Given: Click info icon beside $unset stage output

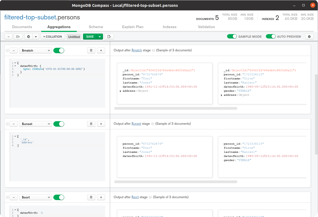Looking at the screenshot, I should point(152,124).
